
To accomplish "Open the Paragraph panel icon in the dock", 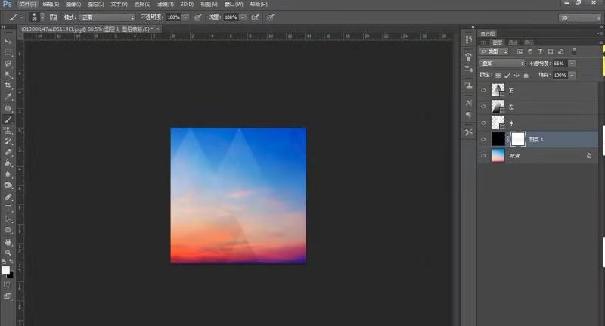I will point(468,115).
